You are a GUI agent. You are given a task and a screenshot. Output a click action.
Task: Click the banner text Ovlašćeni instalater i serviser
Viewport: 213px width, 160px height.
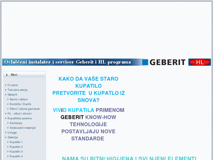click(39, 62)
